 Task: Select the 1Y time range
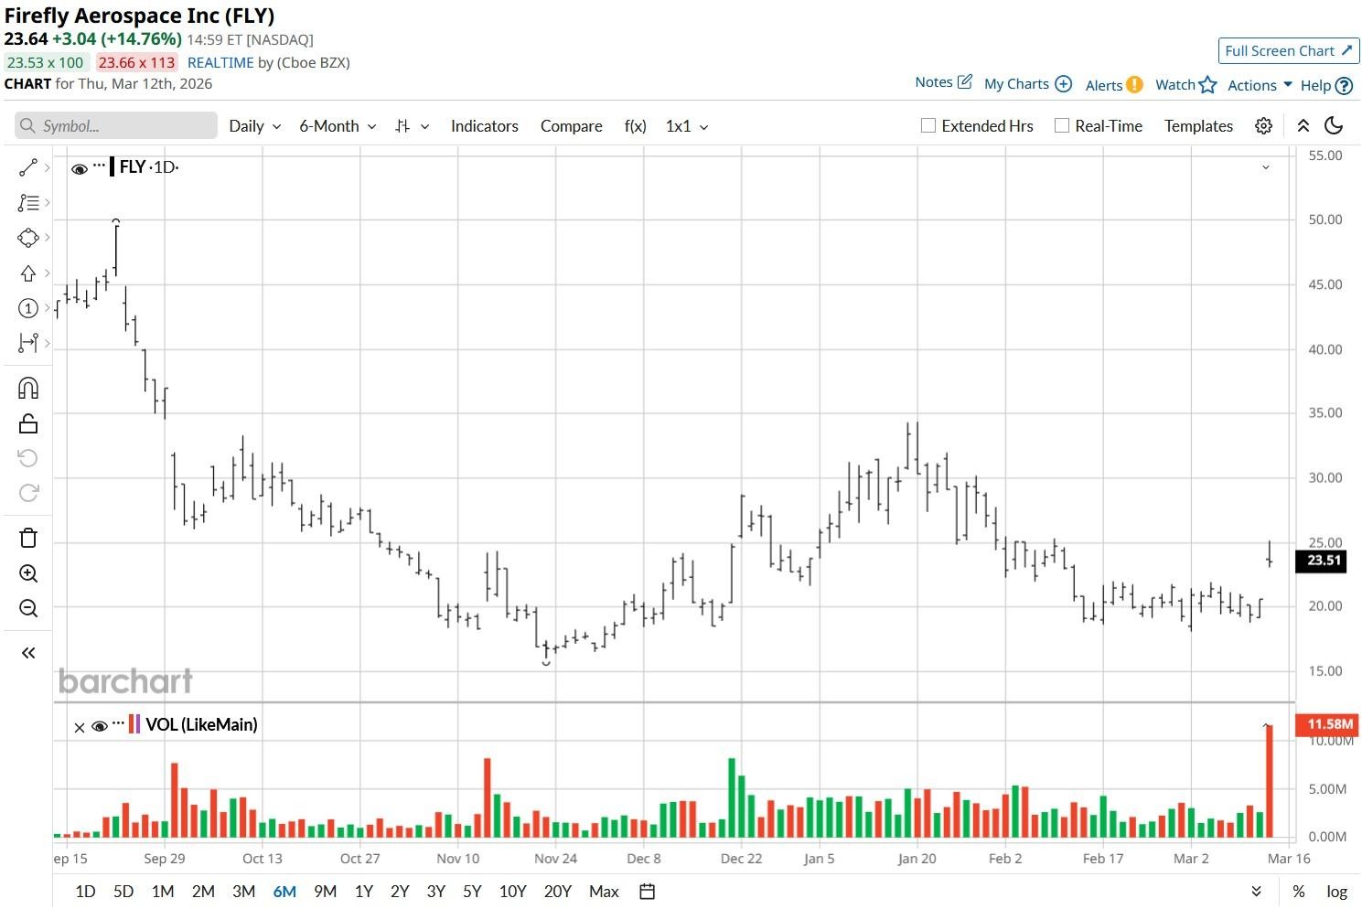(364, 892)
